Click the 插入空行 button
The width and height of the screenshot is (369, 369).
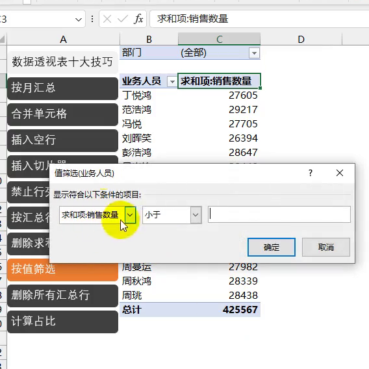click(62, 140)
